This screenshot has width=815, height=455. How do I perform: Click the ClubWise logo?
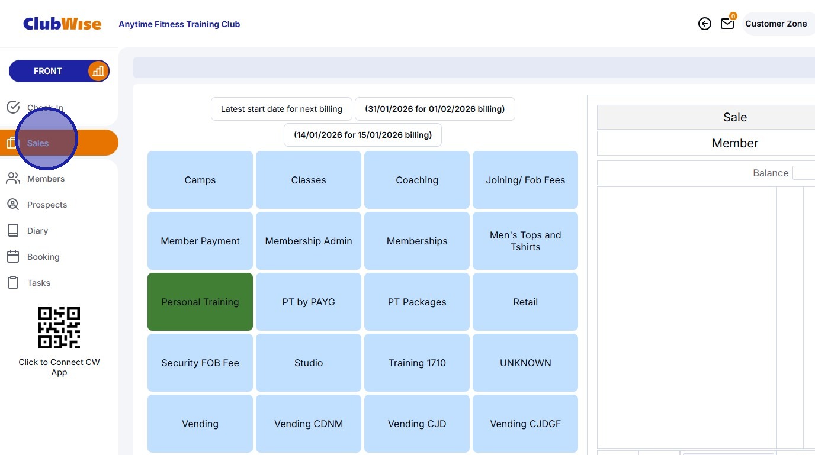tap(62, 24)
